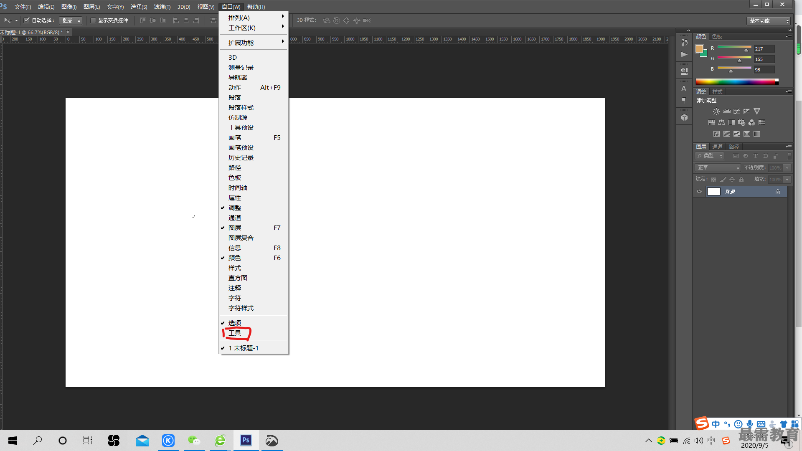
Task: Add a Color Lookup adjustment
Action: [762, 123]
